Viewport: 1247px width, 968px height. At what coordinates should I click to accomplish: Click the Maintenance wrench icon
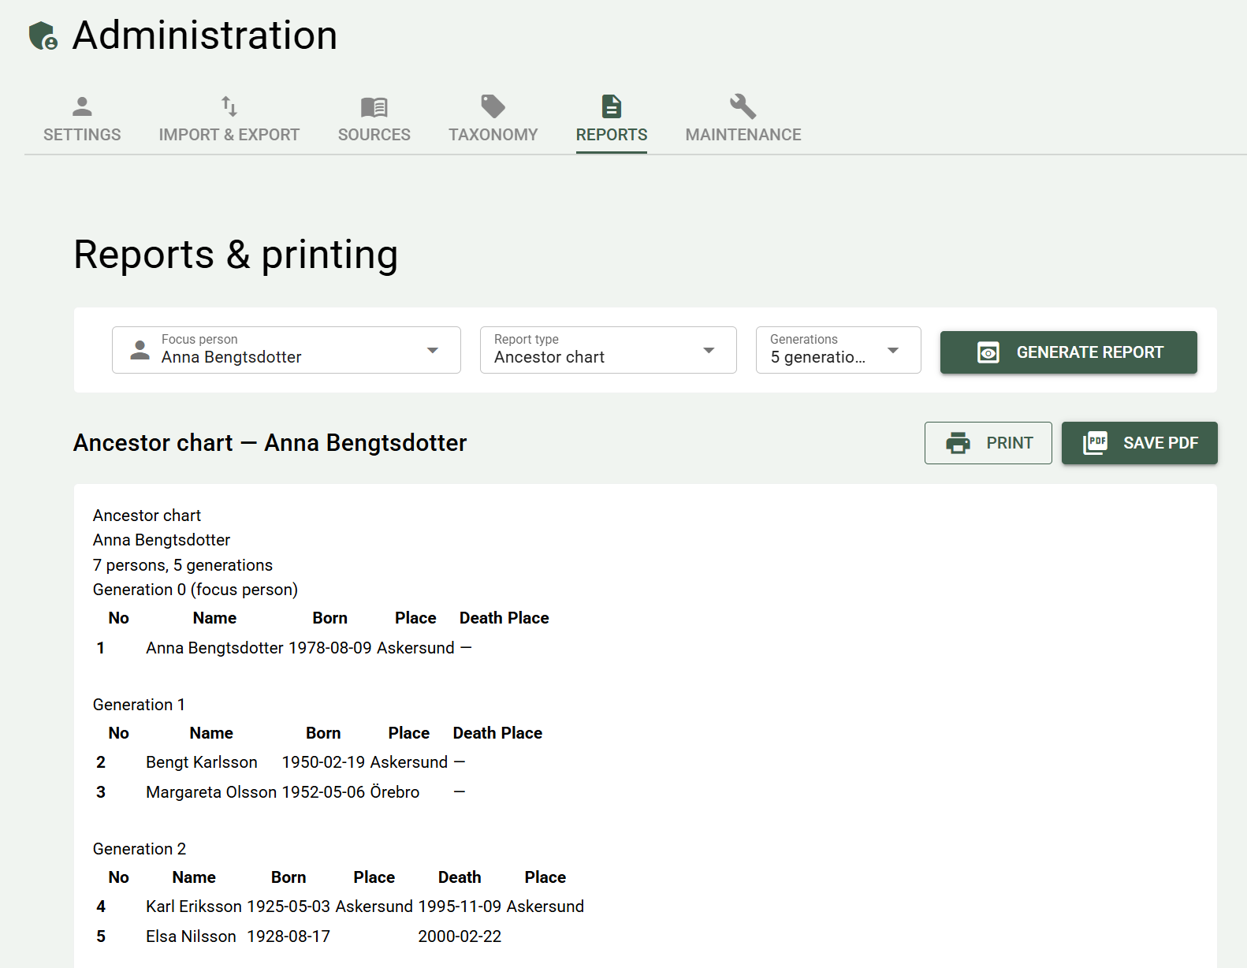pos(743,106)
